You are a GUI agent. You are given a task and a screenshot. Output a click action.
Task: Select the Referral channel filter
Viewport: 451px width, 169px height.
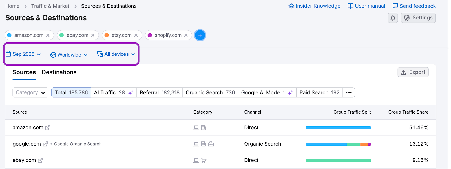click(x=160, y=92)
